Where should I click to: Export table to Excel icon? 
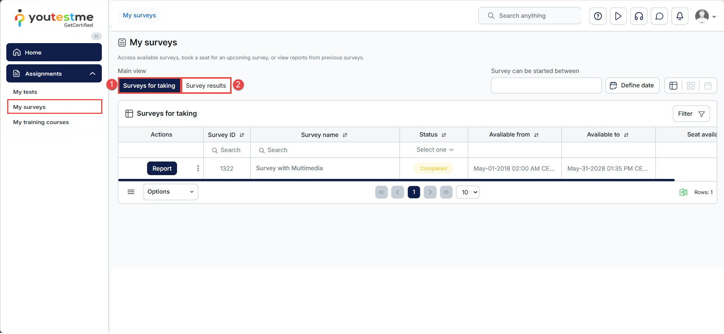click(683, 192)
